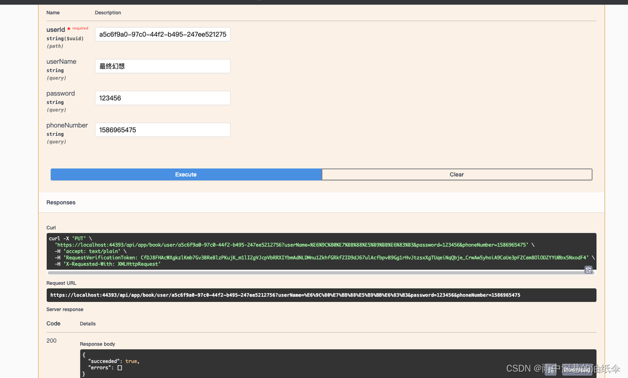Click the Clear button

click(x=457, y=175)
